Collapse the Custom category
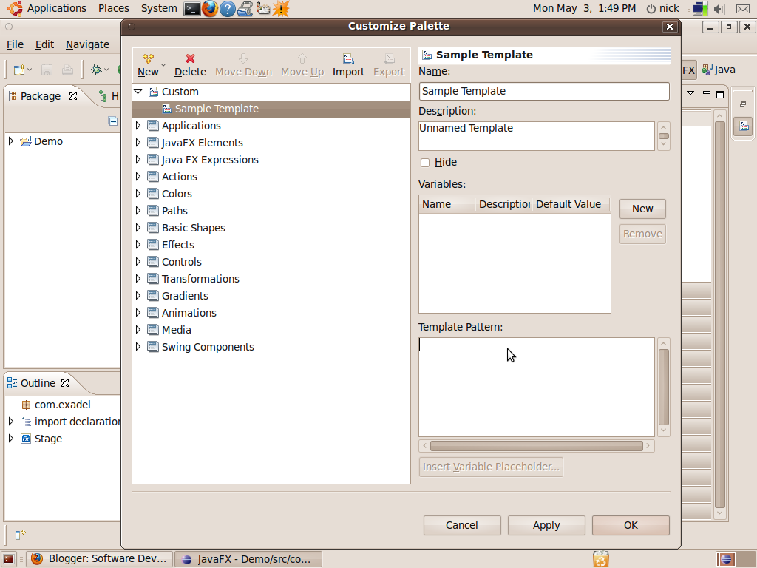The image size is (757, 568). coord(138,91)
